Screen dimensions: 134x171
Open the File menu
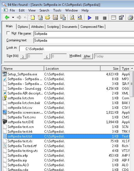[x=12, y=10]
